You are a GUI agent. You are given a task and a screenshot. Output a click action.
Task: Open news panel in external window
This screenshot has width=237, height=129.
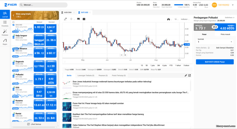coord(189,75)
